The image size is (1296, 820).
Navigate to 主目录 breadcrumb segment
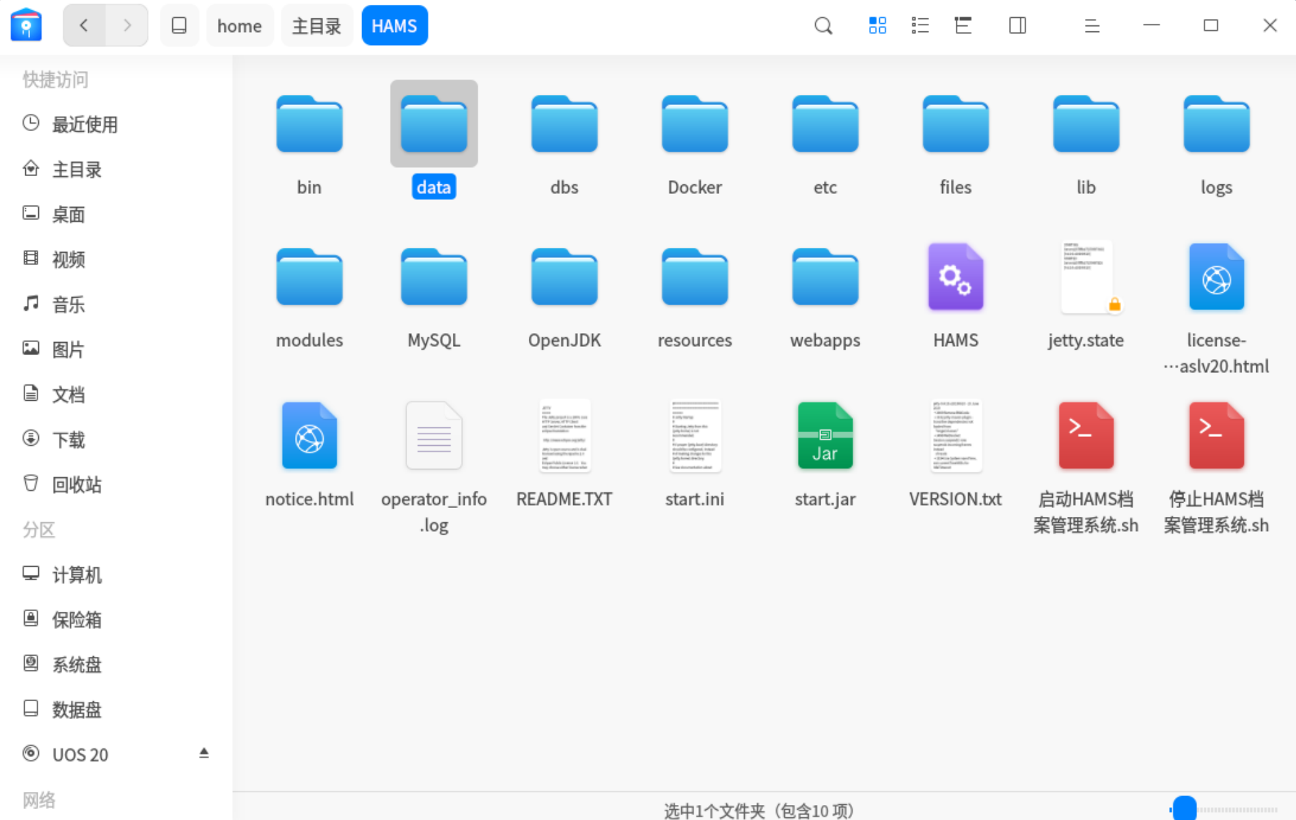[316, 26]
